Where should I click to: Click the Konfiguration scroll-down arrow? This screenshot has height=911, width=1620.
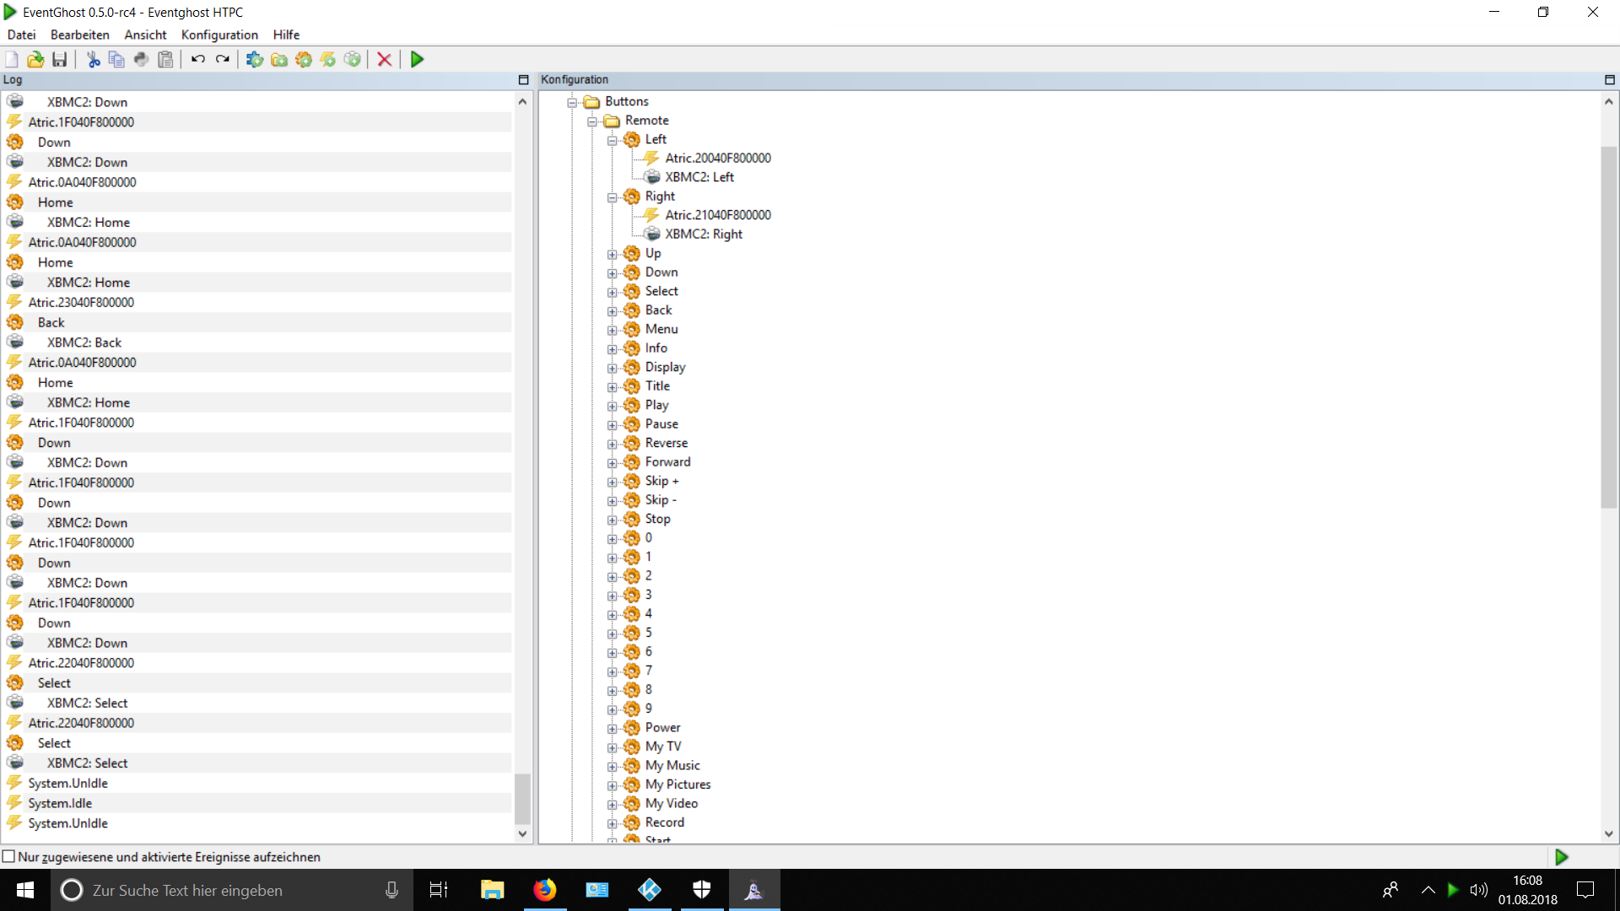[x=1608, y=833]
